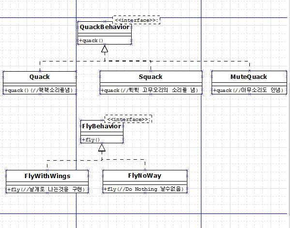Click the realization arrowhead under FlyBehavior
Viewport: 290px width, 228px height.
102,148
